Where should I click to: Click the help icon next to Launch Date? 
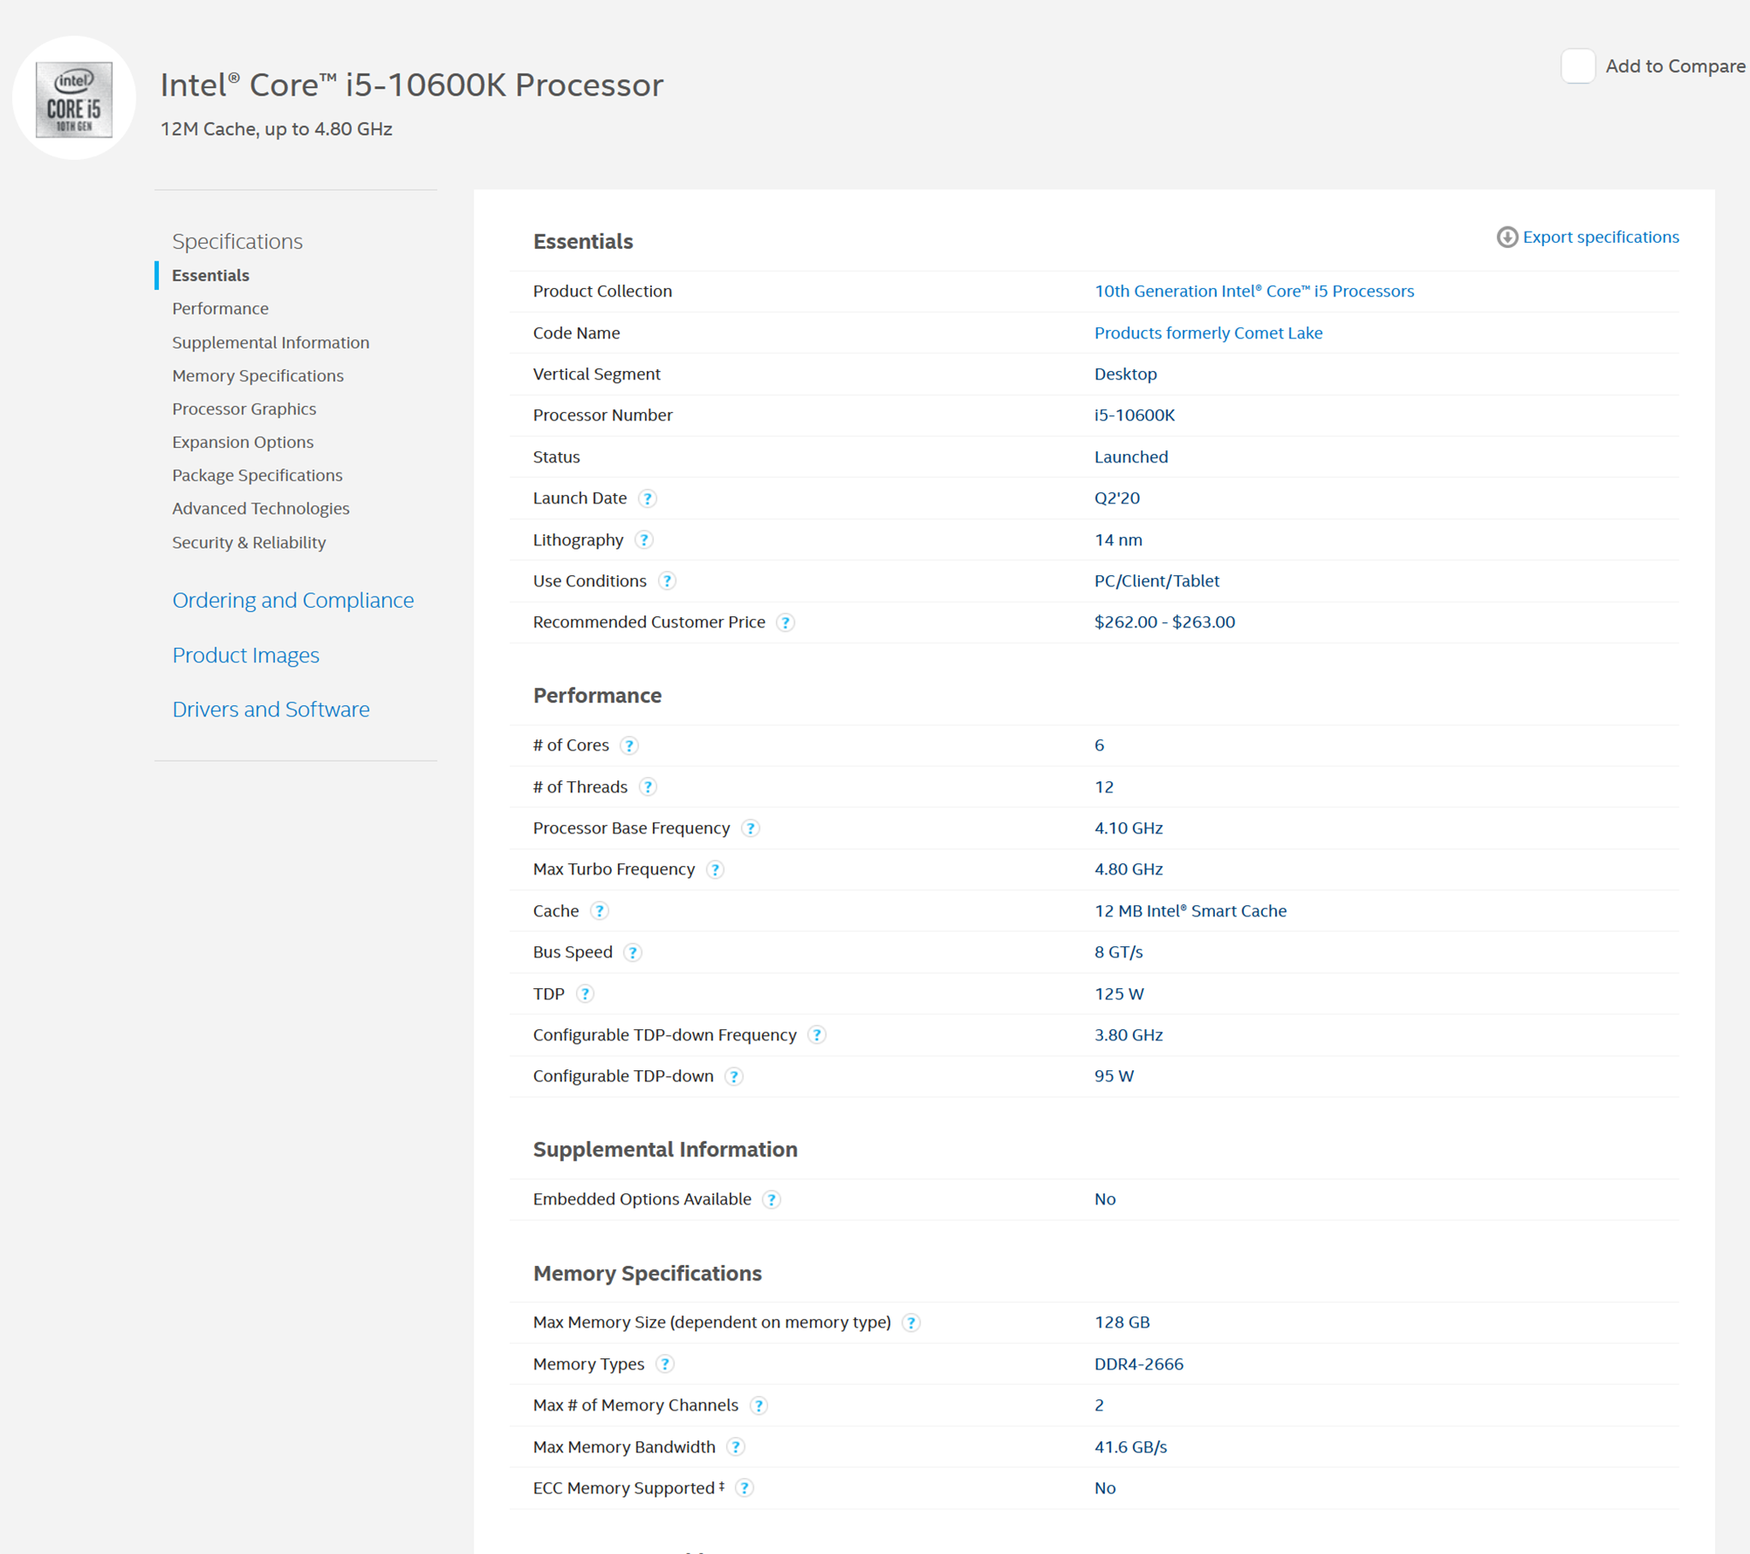click(647, 498)
